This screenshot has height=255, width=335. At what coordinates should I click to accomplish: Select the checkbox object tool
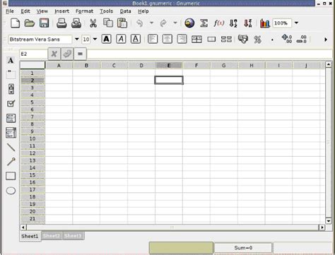11,103
